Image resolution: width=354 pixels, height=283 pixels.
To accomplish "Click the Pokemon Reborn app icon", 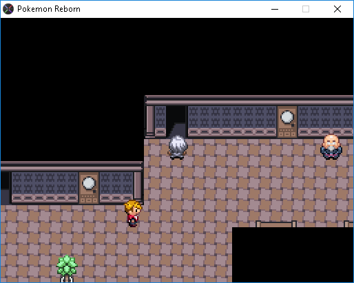I will pyautogui.click(x=8, y=9).
